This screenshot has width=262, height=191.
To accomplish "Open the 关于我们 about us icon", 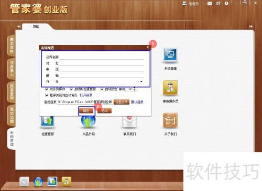I will click(170, 120).
